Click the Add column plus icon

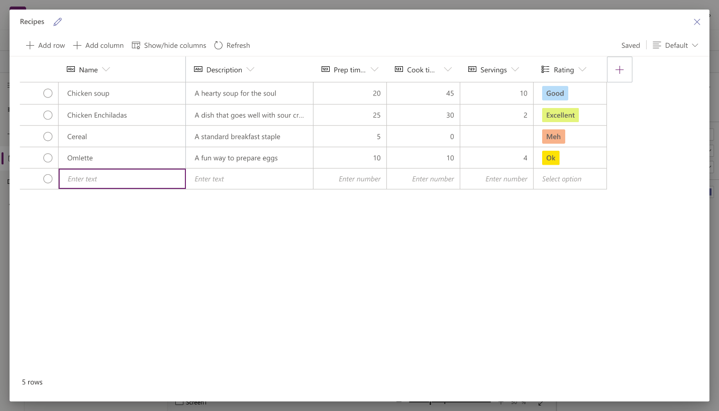point(77,45)
